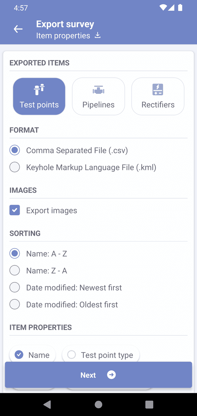The height and width of the screenshot is (416, 197).
Task: Tap the back arrow icon
Action: coord(18,29)
